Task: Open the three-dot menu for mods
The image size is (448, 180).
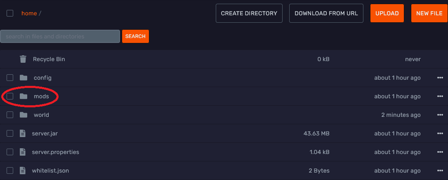Action: pos(440,96)
